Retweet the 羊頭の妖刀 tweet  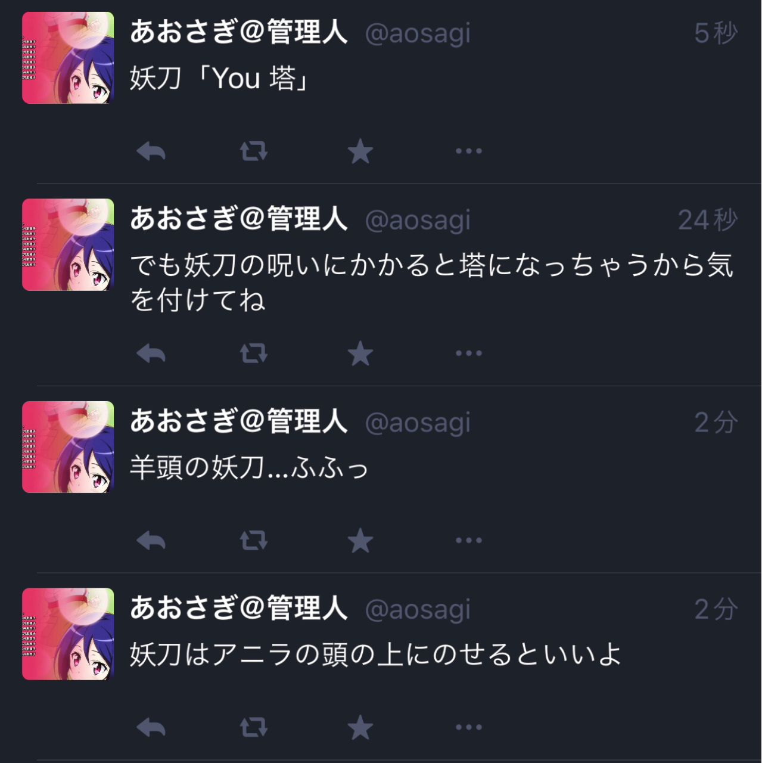254,541
